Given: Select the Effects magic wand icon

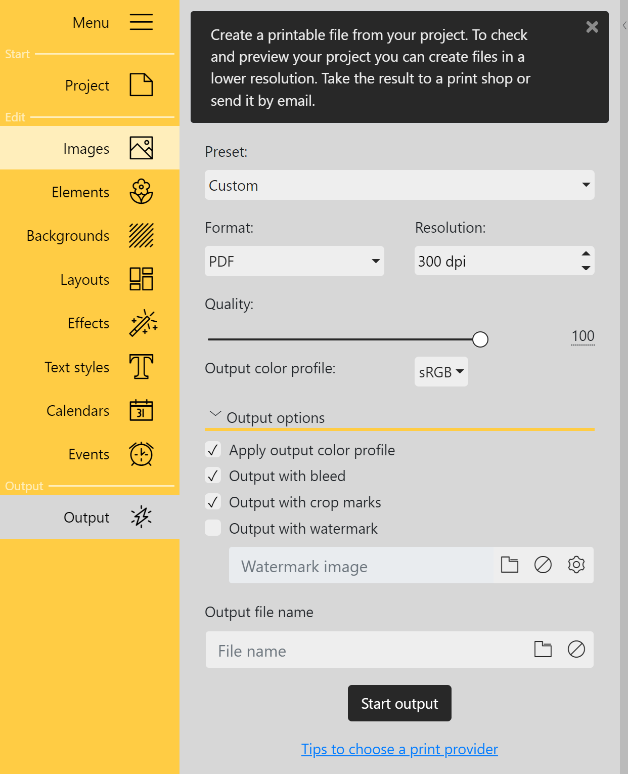Looking at the screenshot, I should click(x=143, y=323).
